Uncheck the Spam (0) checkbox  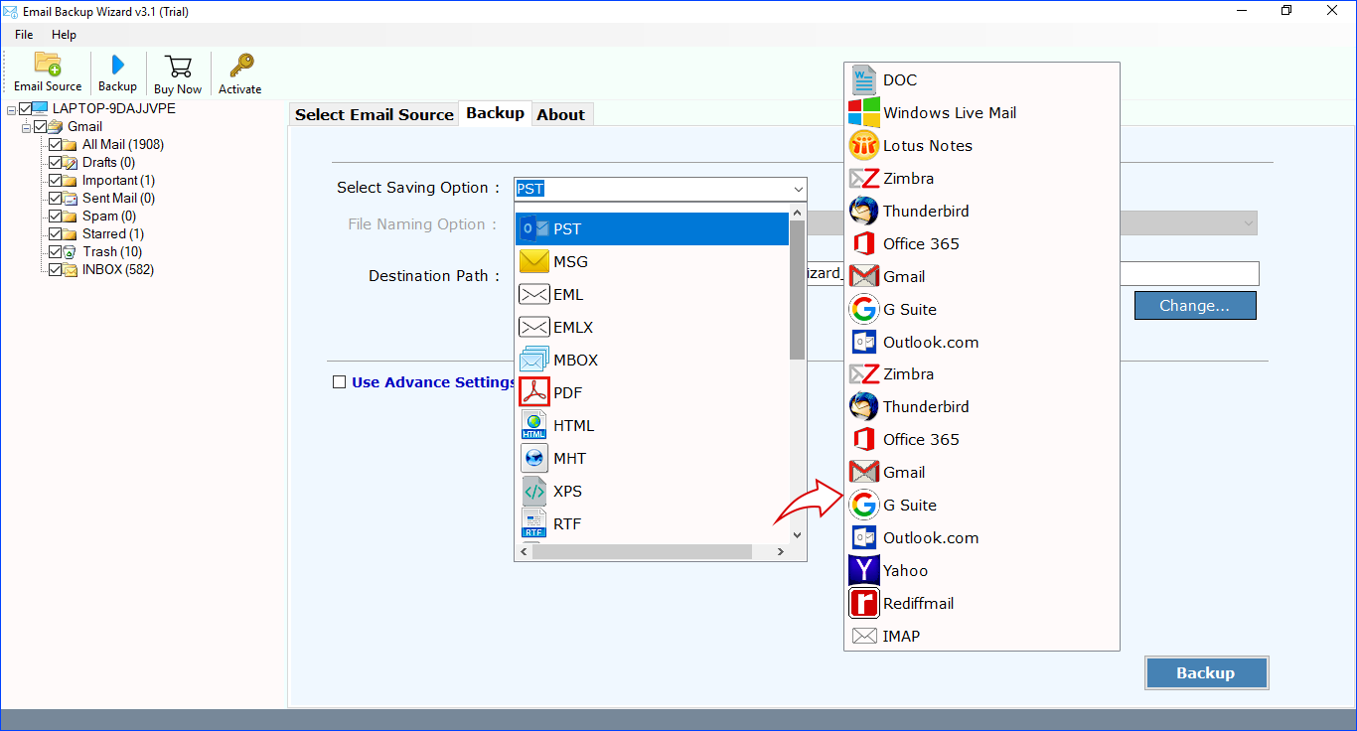click(55, 216)
